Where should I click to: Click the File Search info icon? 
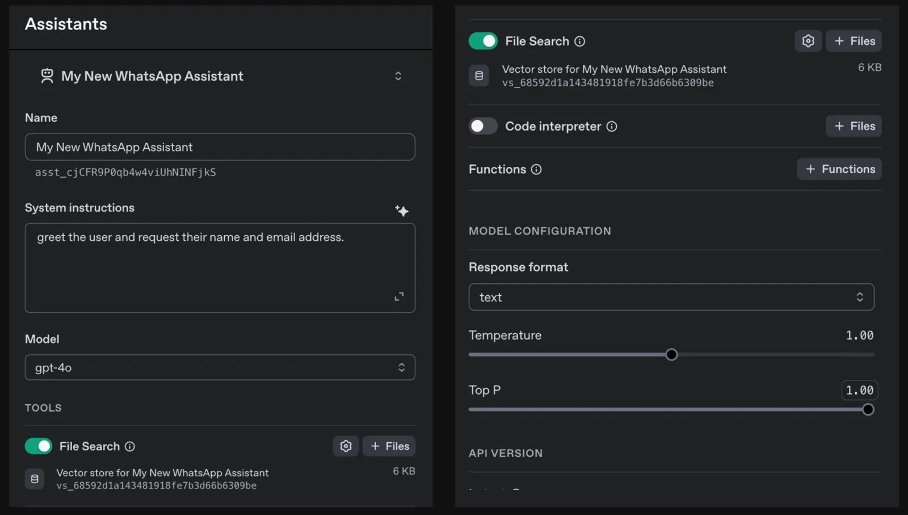(x=580, y=41)
